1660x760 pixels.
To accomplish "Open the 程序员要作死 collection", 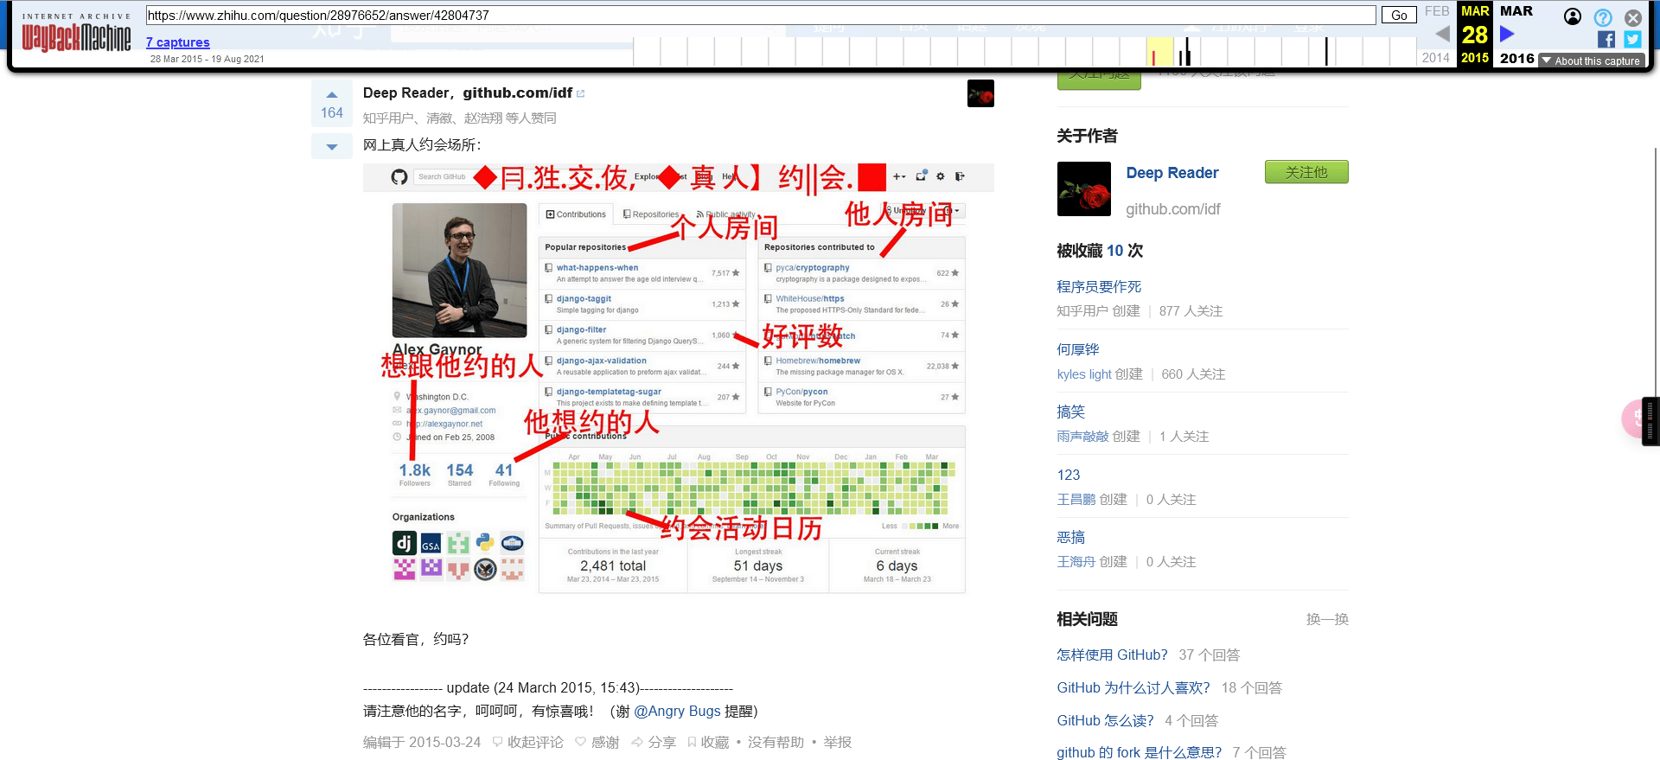I will coord(1099,287).
